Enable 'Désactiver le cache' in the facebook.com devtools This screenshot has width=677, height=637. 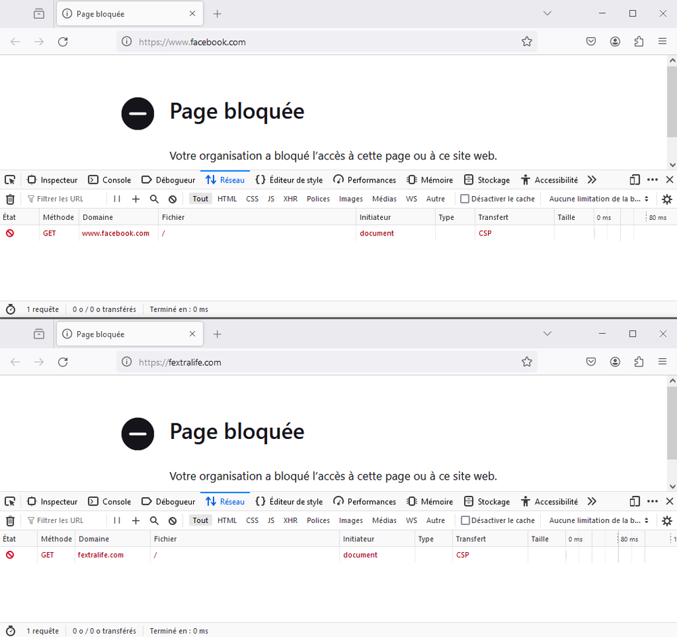click(465, 199)
